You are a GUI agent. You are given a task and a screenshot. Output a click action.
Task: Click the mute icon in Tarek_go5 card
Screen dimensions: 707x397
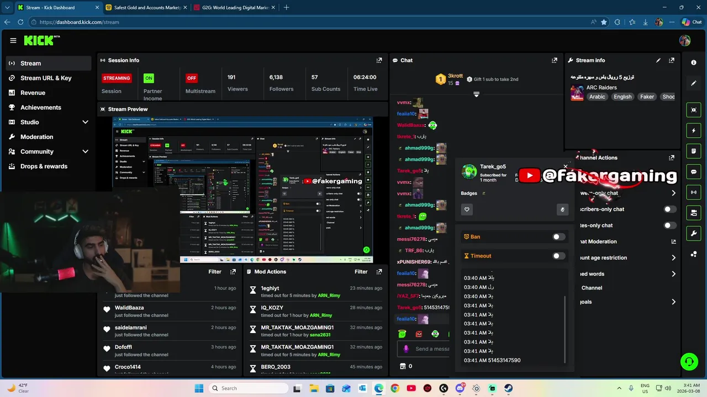[562, 210]
